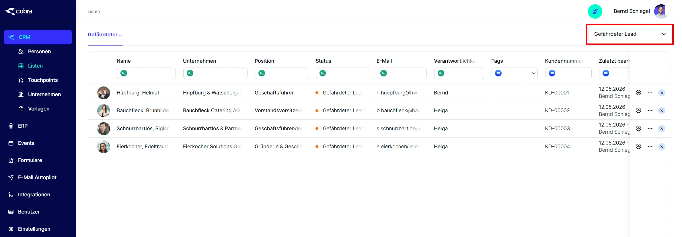Click the Listen breadcrumb text

point(94,11)
